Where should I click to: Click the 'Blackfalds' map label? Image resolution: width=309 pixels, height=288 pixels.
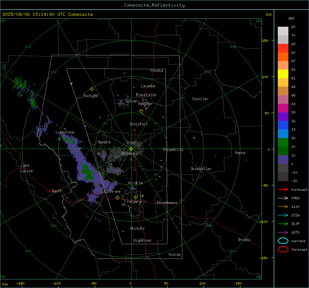tap(146, 95)
